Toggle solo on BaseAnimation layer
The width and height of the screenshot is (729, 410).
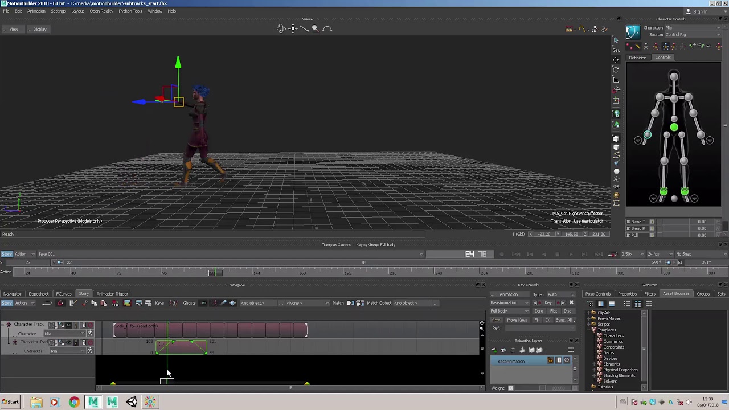tap(559, 360)
